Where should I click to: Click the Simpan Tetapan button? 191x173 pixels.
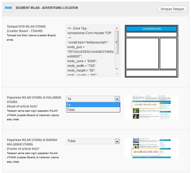coord(172,9)
